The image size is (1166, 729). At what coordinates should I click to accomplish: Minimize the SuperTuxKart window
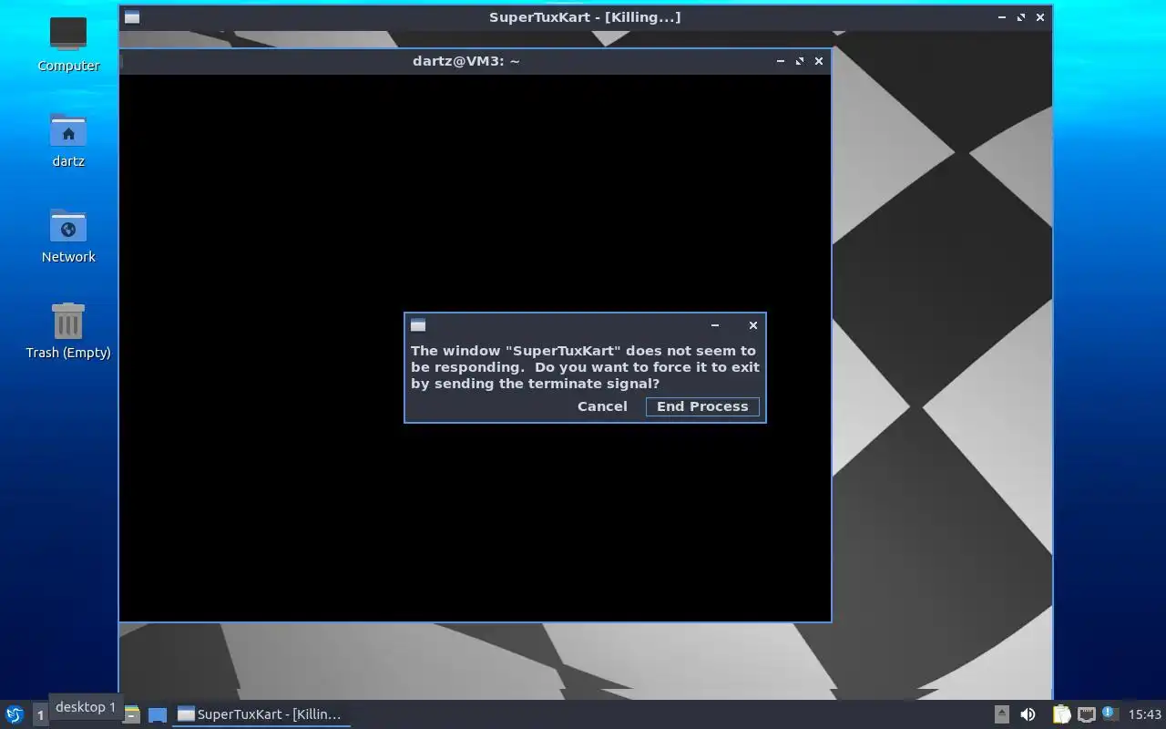click(x=1002, y=17)
